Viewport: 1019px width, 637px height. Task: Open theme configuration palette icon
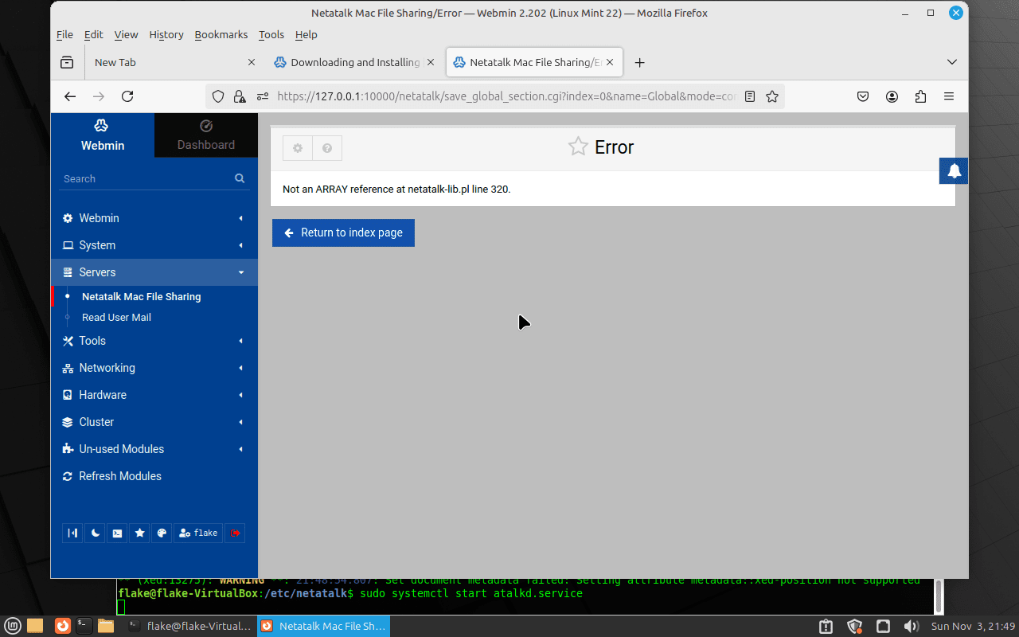pos(162,533)
